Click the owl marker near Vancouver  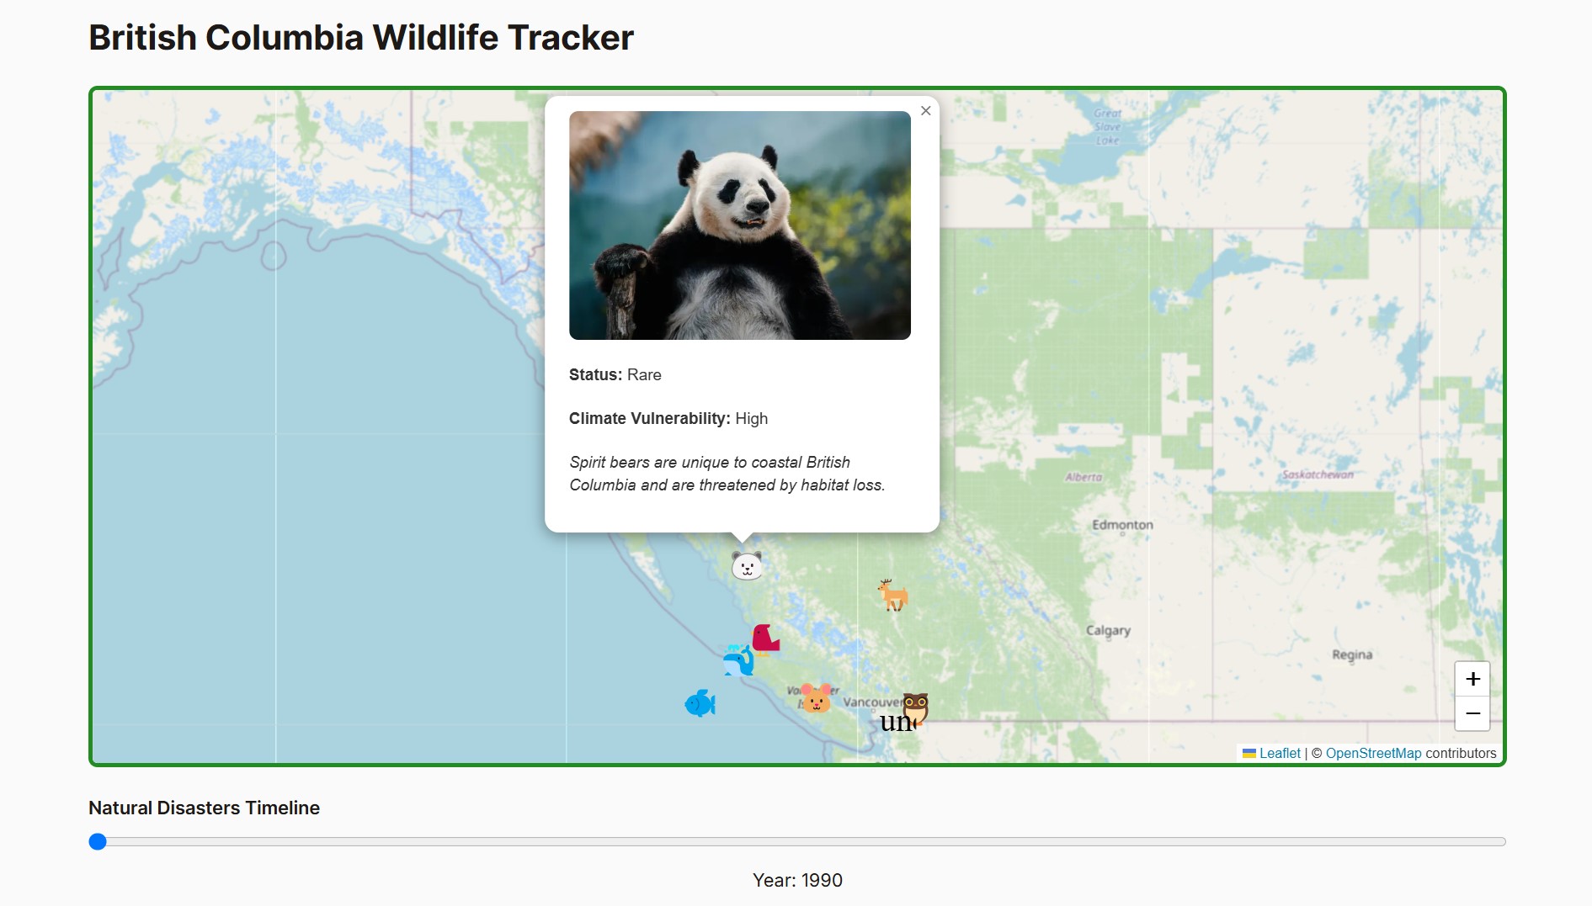click(x=915, y=708)
